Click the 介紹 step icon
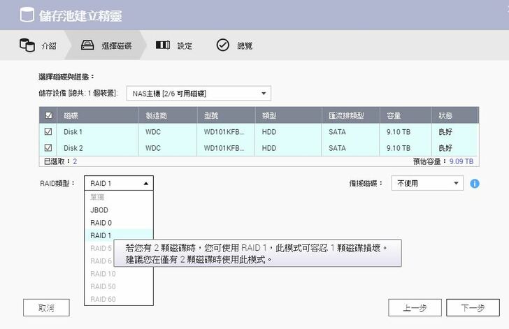 pyautogui.click(x=27, y=45)
